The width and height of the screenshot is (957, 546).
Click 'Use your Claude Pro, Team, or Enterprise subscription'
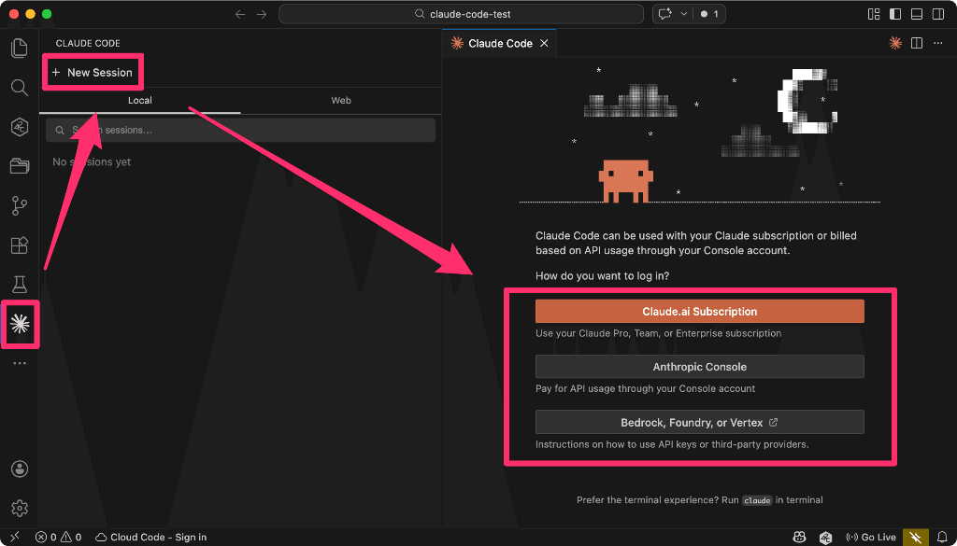[658, 333]
